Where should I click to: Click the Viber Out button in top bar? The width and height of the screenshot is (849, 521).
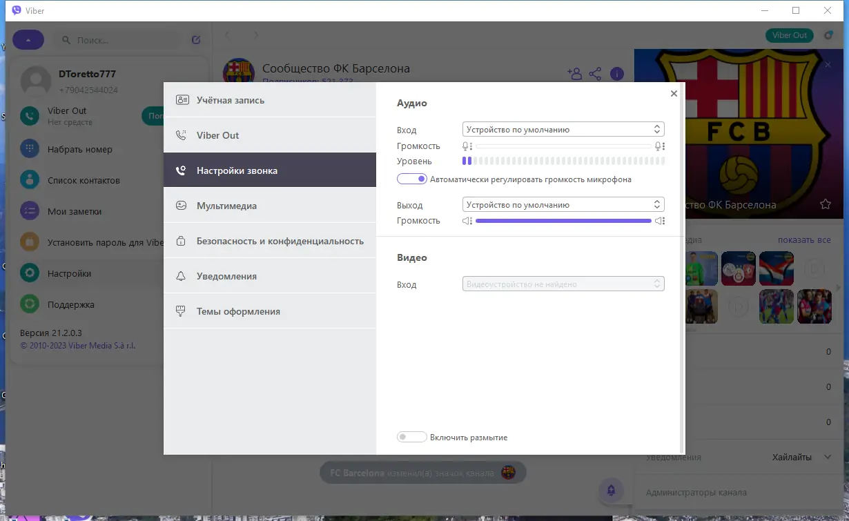point(790,35)
